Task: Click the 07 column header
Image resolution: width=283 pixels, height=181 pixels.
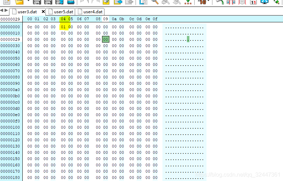Action: [x=87, y=19]
